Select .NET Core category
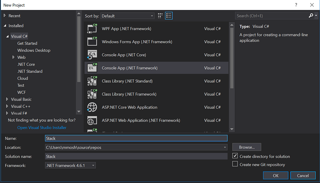 pyautogui.click(x=26, y=64)
